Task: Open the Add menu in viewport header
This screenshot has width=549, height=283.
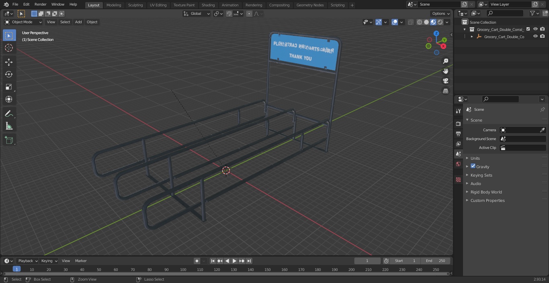Action: pyautogui.click(x=78, y=22)
